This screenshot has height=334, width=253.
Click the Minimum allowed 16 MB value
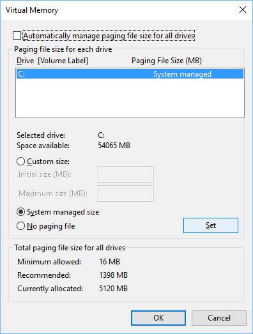pyautogui.click(x=109, y=262)
